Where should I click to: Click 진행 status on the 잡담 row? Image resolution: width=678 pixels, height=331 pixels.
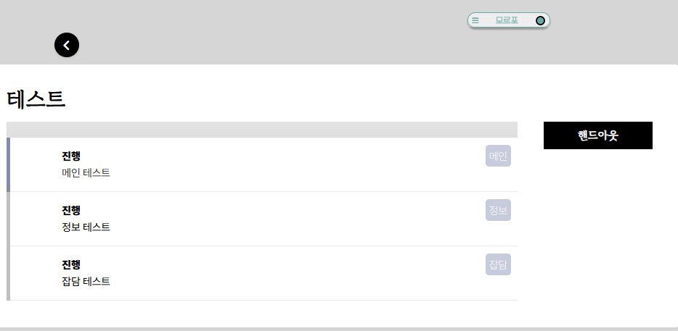(x=71, y=264)
